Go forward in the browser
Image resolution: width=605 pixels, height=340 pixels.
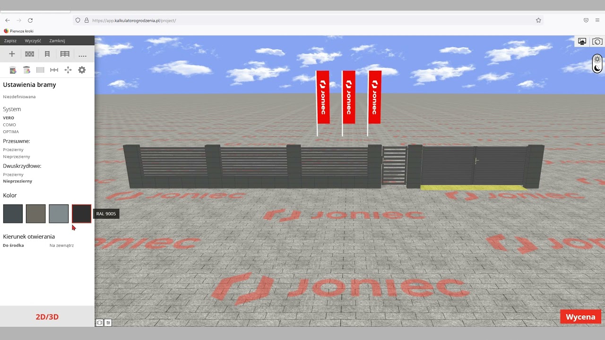[19, 20]
